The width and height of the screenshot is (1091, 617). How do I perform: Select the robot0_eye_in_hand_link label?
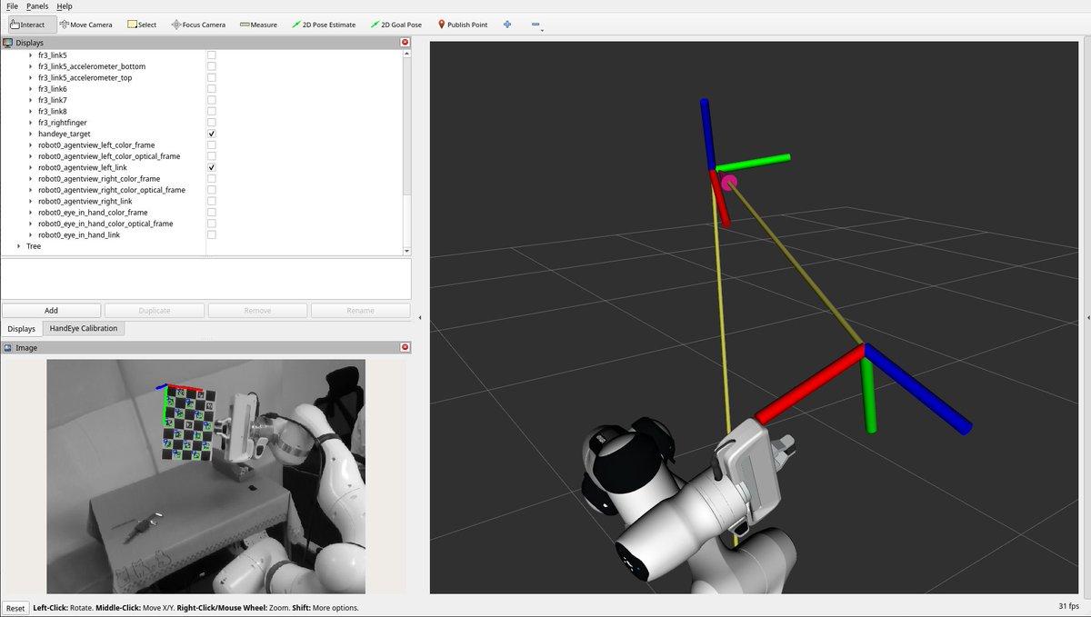tap(78, 234)
